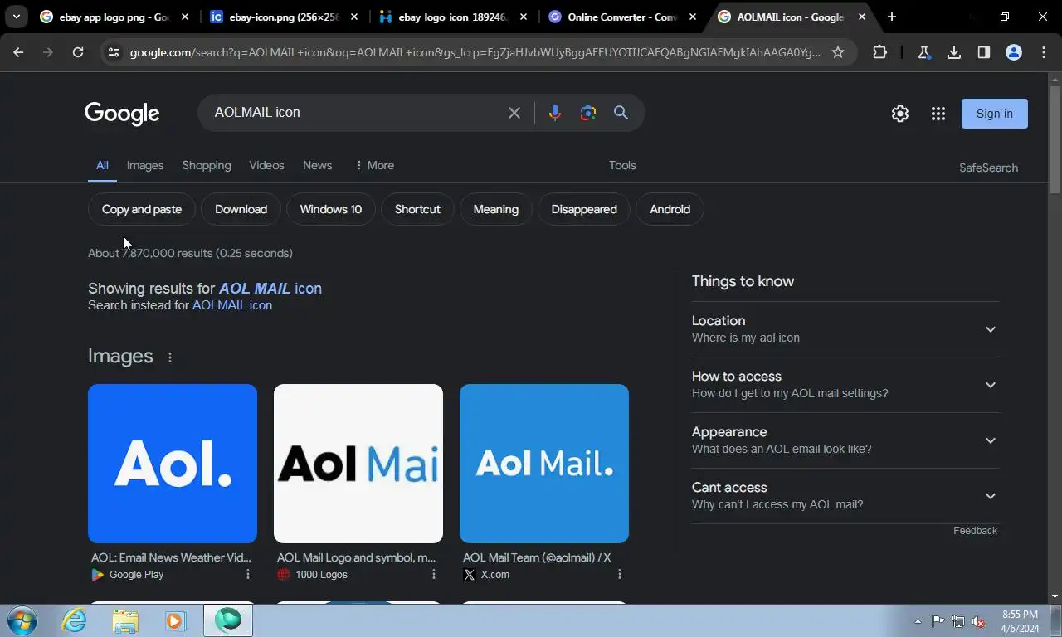This screenshot has height=637, width=1062.
Task: Open options menu for X.com result
Action: coord(619,574)
